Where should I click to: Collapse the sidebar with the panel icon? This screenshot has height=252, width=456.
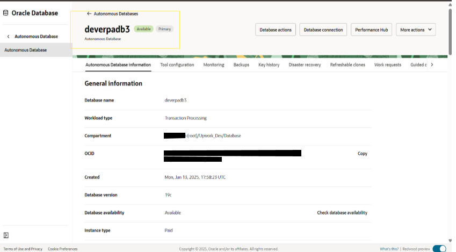tap(6, 235)
